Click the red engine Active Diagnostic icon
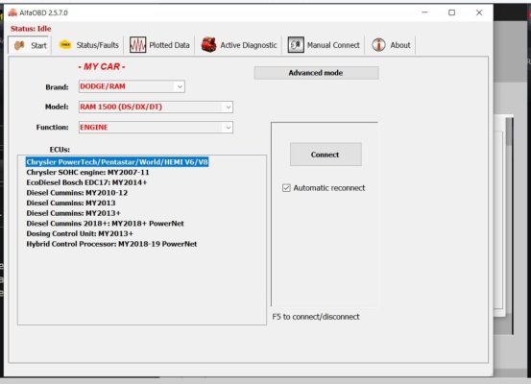Screen dimensions: 531x384 (x=209, y=45)
